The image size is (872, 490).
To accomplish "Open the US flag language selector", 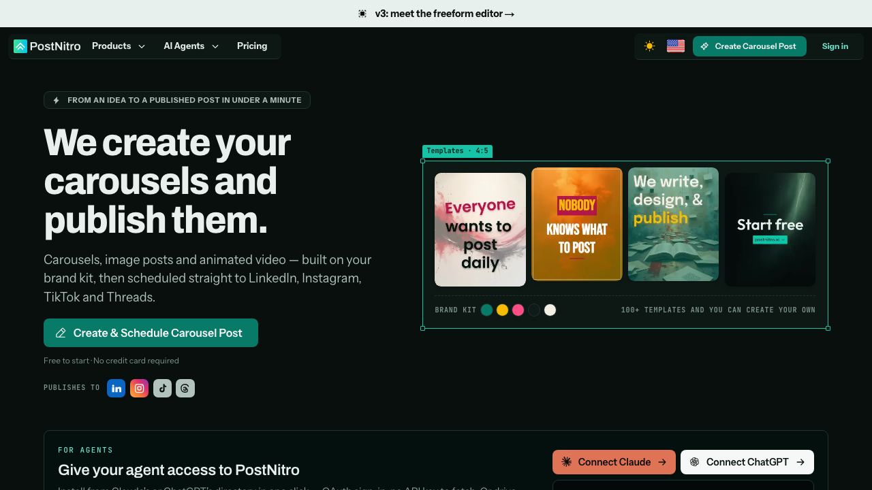I will tap(676, 46).
